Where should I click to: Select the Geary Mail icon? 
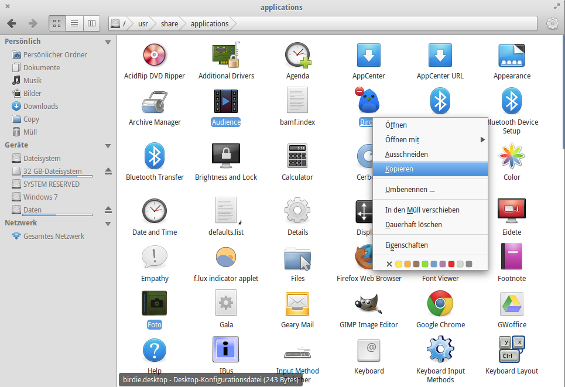coord(297,304)
